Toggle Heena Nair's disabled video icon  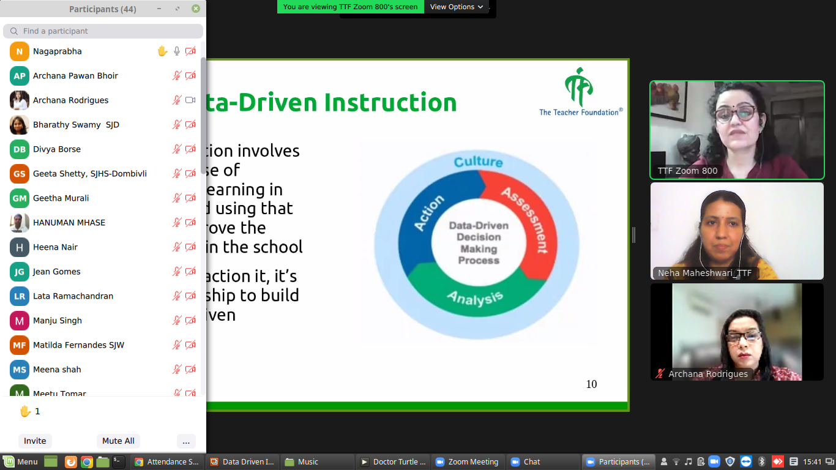(x=190, y=247)
